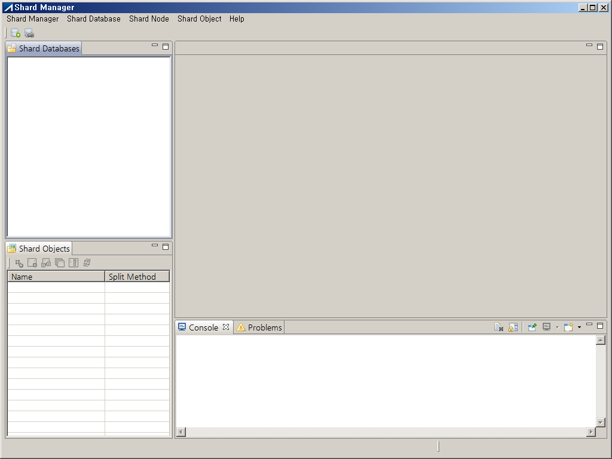Open the Display Selected Console dropdown arrow
Image resolution: width=612 pixels, height=459 pixels.
coord(557,328)
